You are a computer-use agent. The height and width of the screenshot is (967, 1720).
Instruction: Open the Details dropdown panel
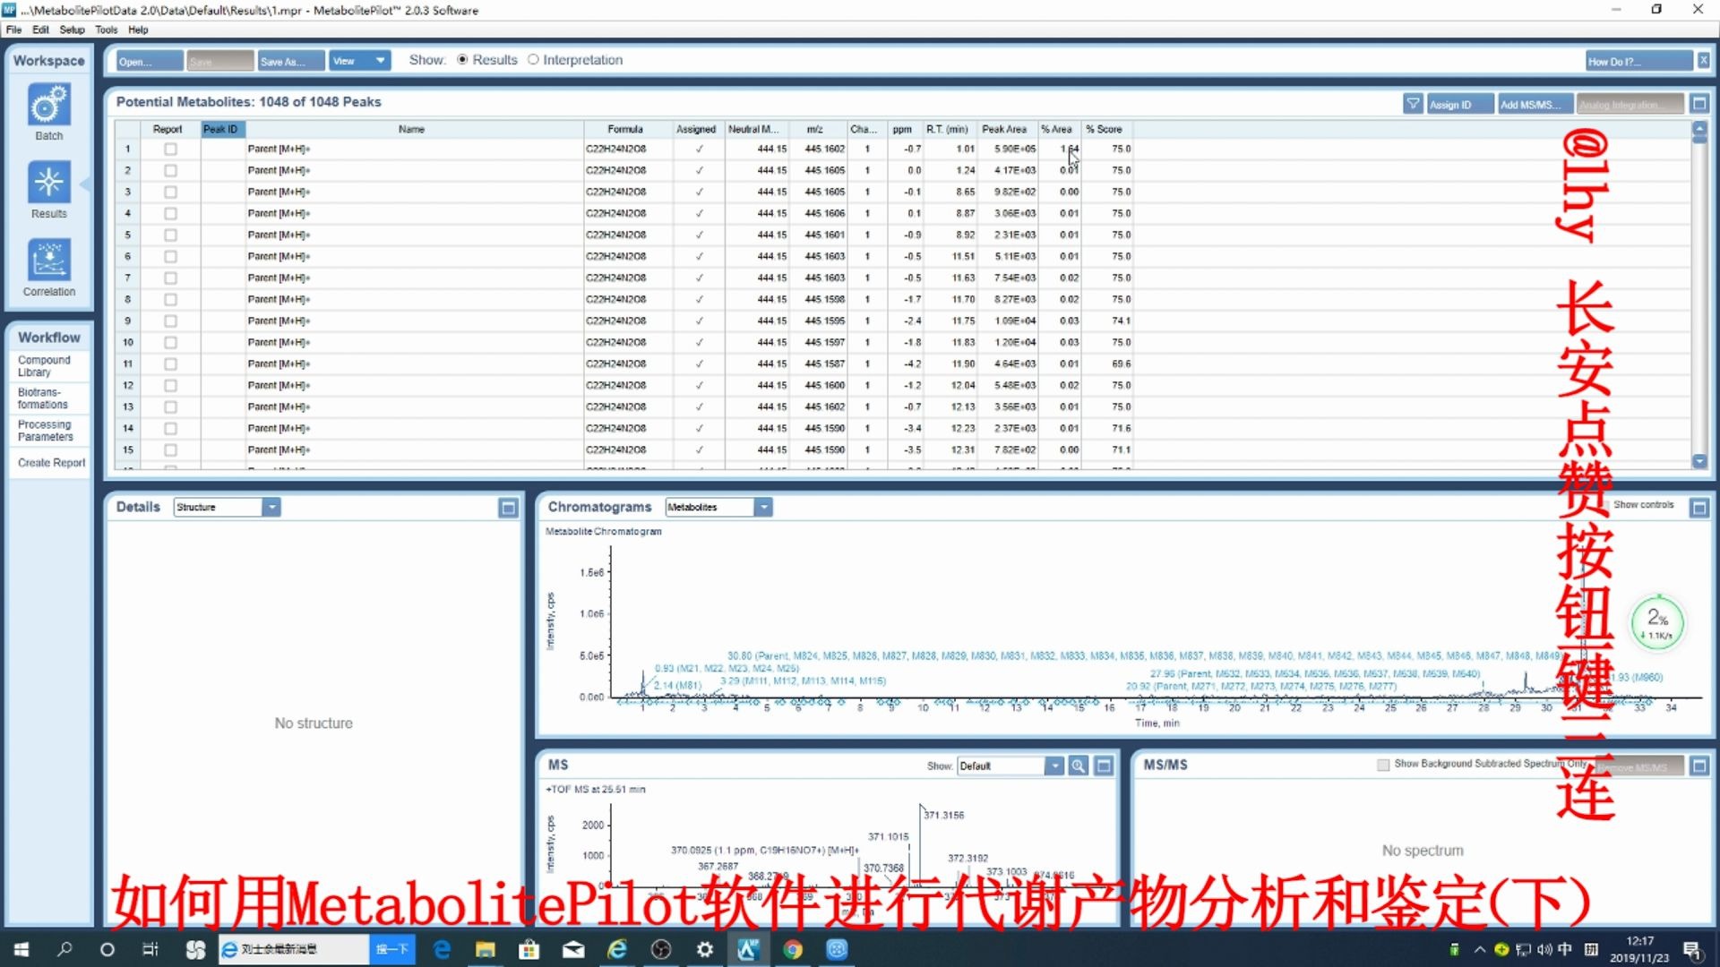[271, 507]
